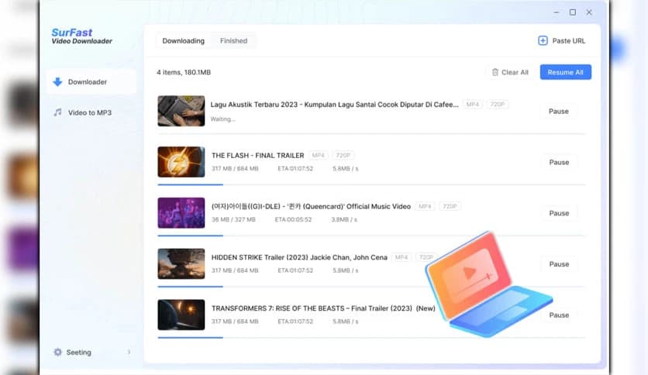
Task: Click 'ETA:00:05:52' on Queencard row
Action: (294, 220)
